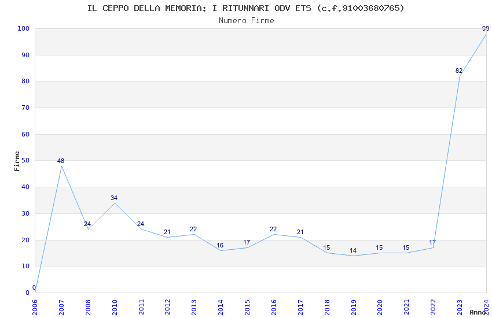
Task: Click the Firme y-axis label
Action: tap(17, 161)
